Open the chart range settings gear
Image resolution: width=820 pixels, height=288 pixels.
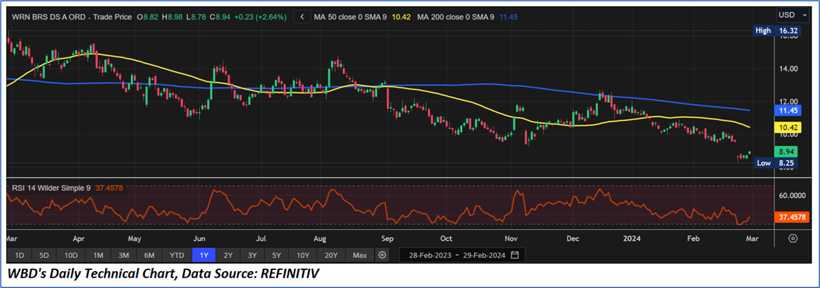(382, 255)
